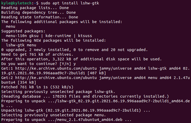Click the 'Reading state information... Done' line

[x=40, y=17]
